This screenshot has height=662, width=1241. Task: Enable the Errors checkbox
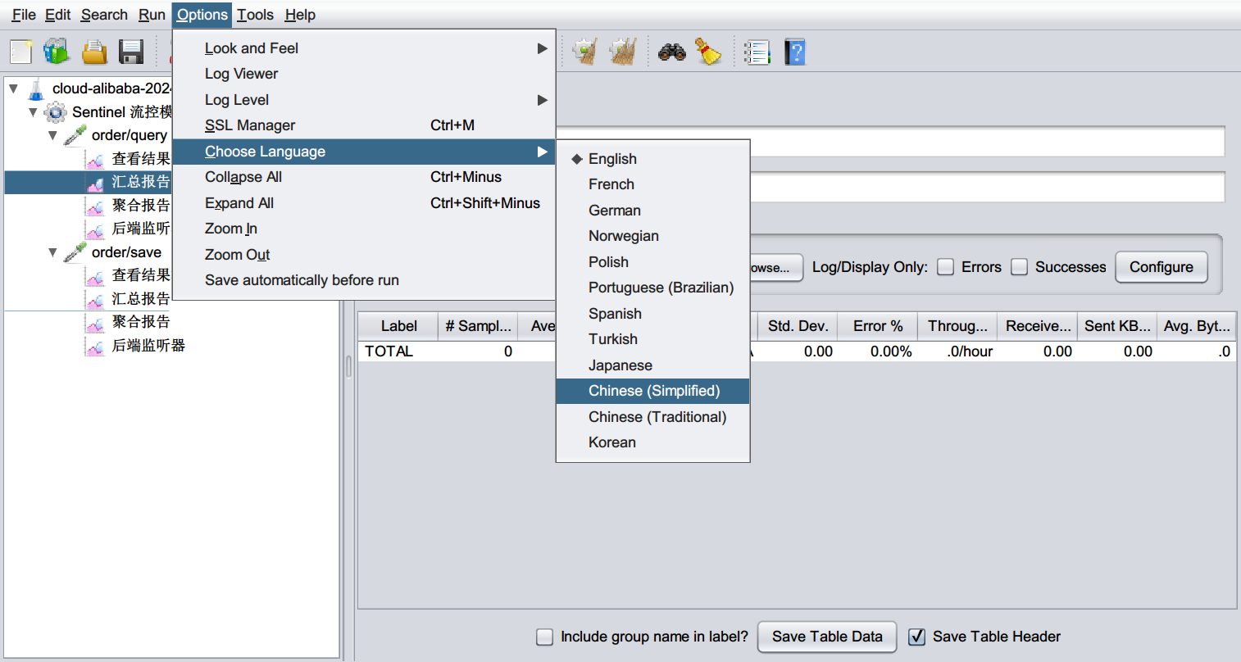coord(945,267)
